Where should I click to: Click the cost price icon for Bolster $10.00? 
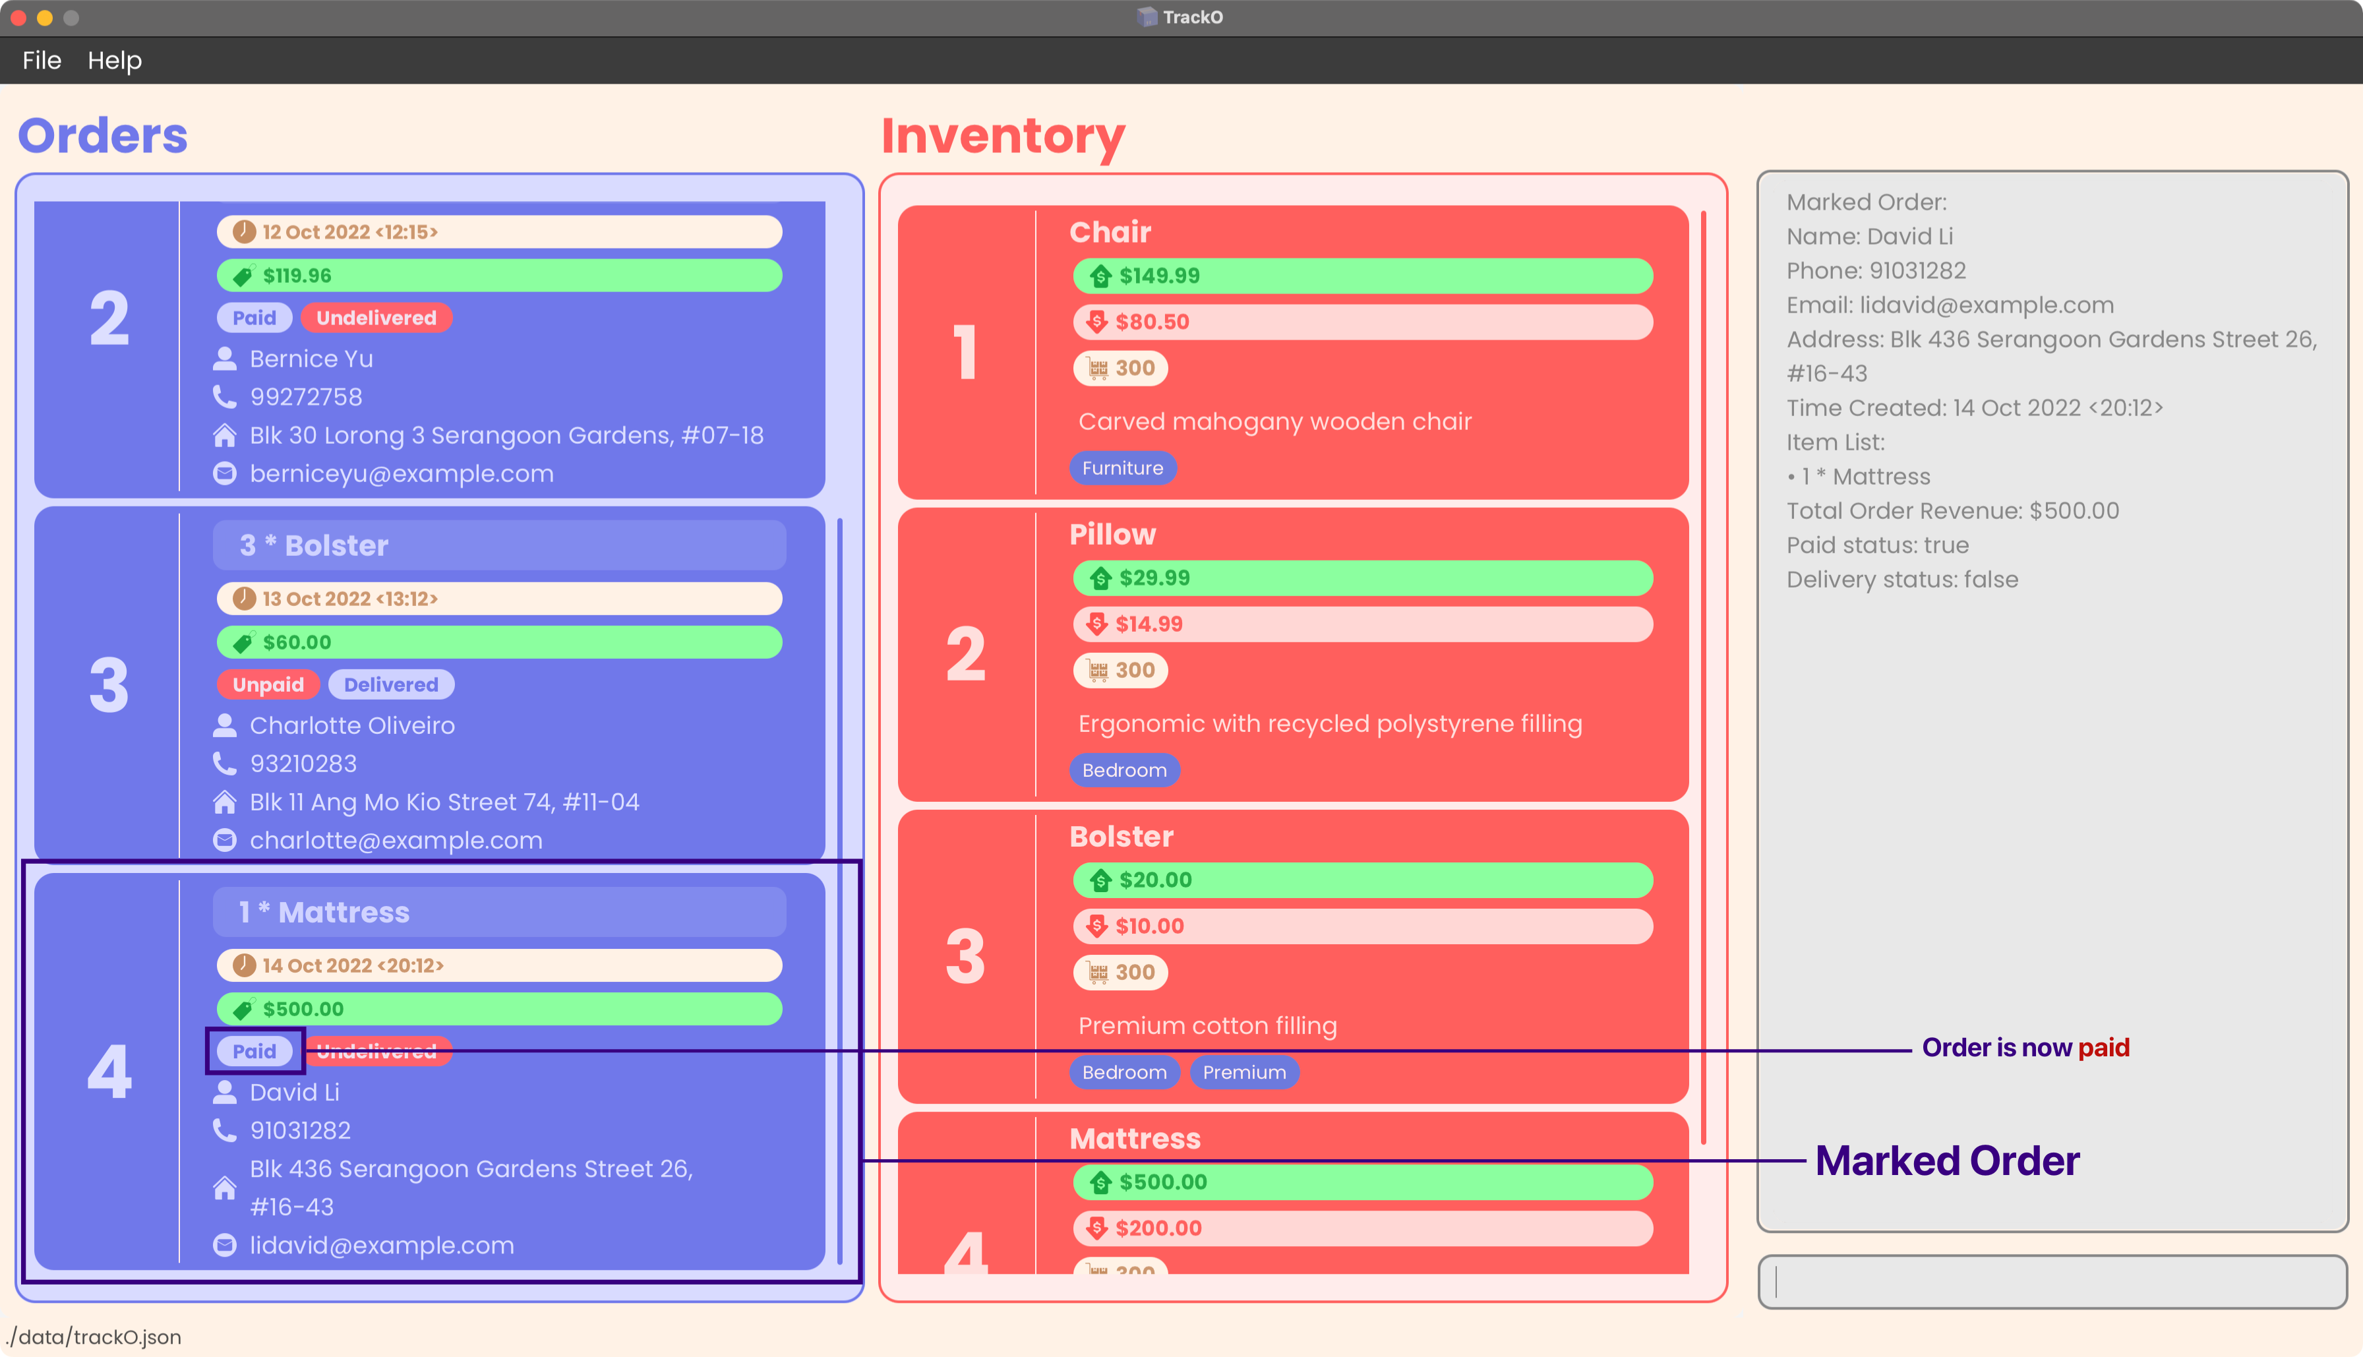[1096, 926]
